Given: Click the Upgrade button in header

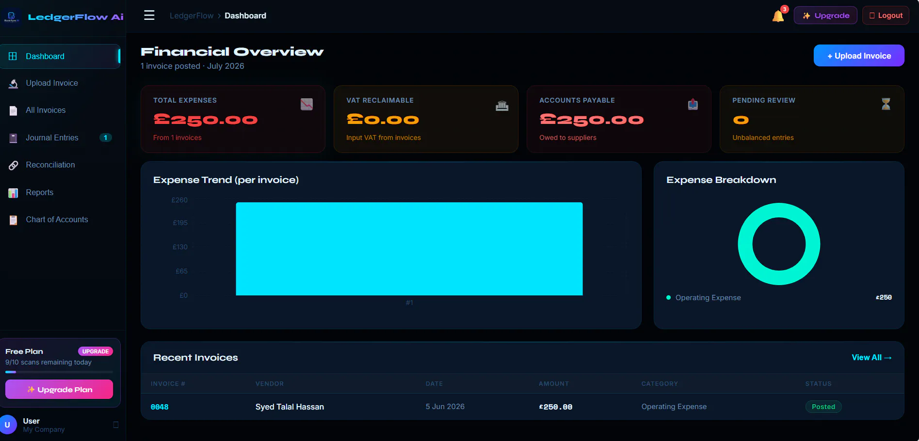Looking at the screenshot, I should (825, 15).
